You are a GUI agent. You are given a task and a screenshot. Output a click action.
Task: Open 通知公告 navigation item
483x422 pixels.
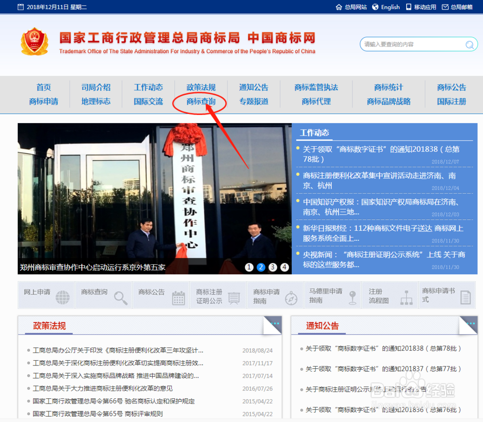(x=254, y=87)
